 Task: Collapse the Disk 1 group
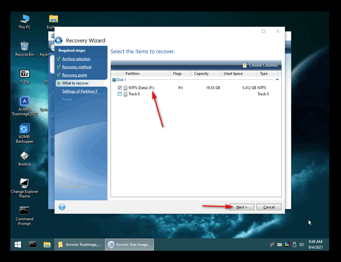tap(277, 80)
